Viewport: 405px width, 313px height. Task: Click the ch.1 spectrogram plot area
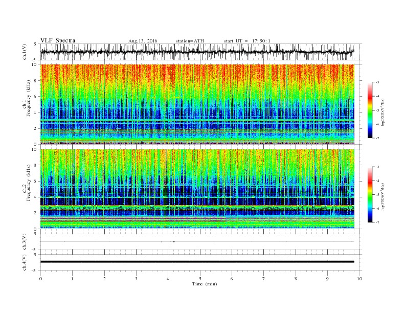(x=197, y=104)
